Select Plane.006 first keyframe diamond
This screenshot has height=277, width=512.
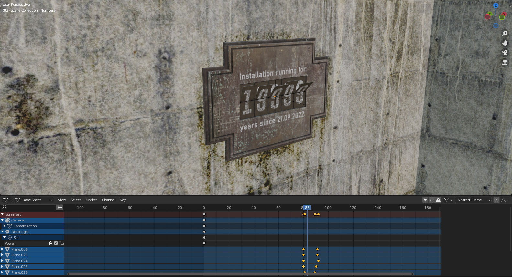pos(303,249)
